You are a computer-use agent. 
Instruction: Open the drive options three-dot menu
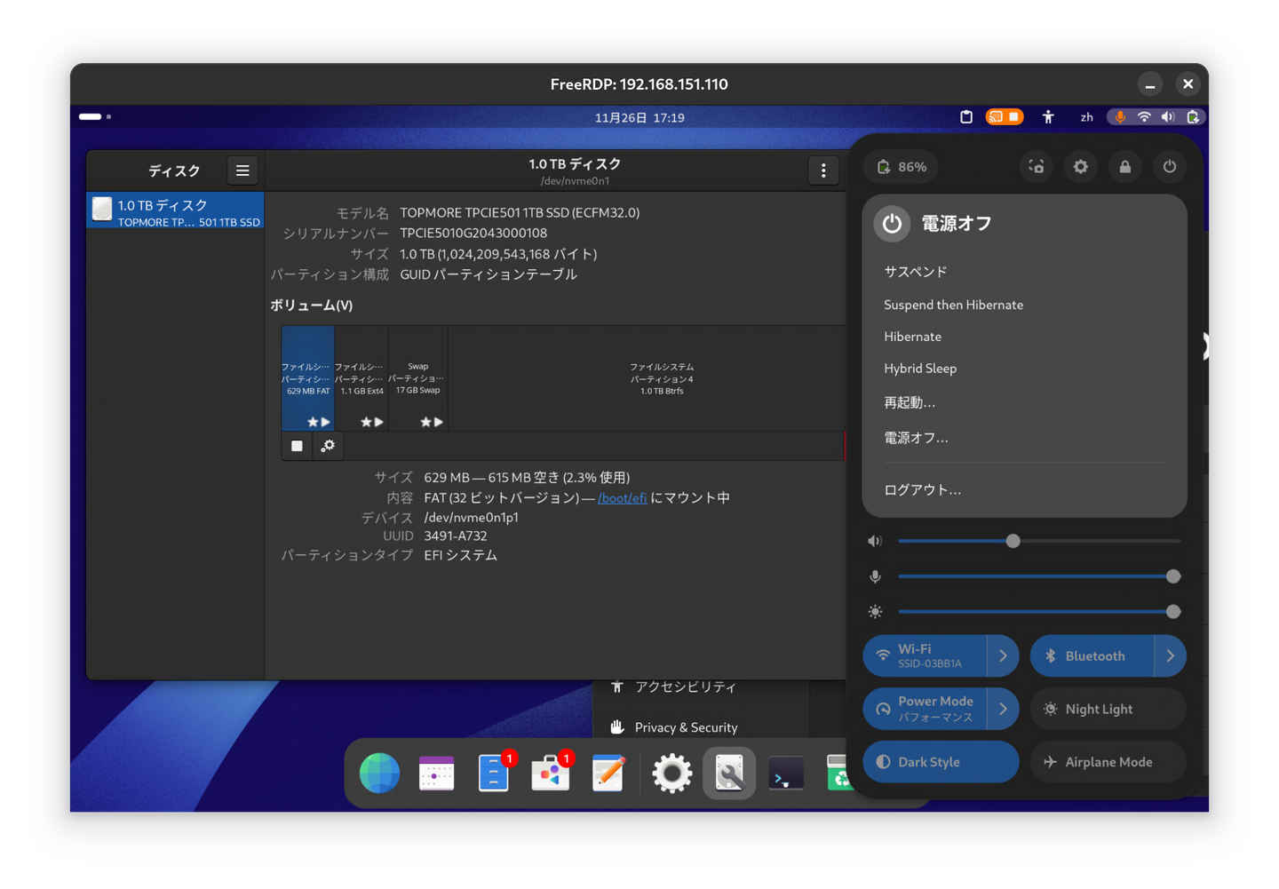(x=823, y=171)
